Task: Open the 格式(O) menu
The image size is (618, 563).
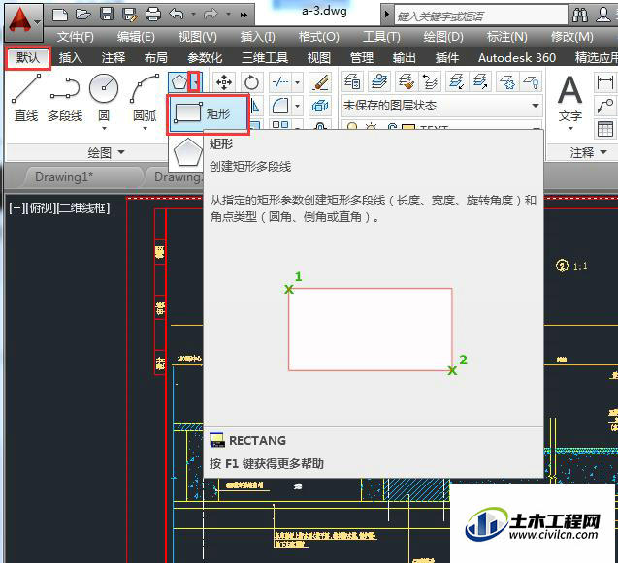Action: (319, 37)
